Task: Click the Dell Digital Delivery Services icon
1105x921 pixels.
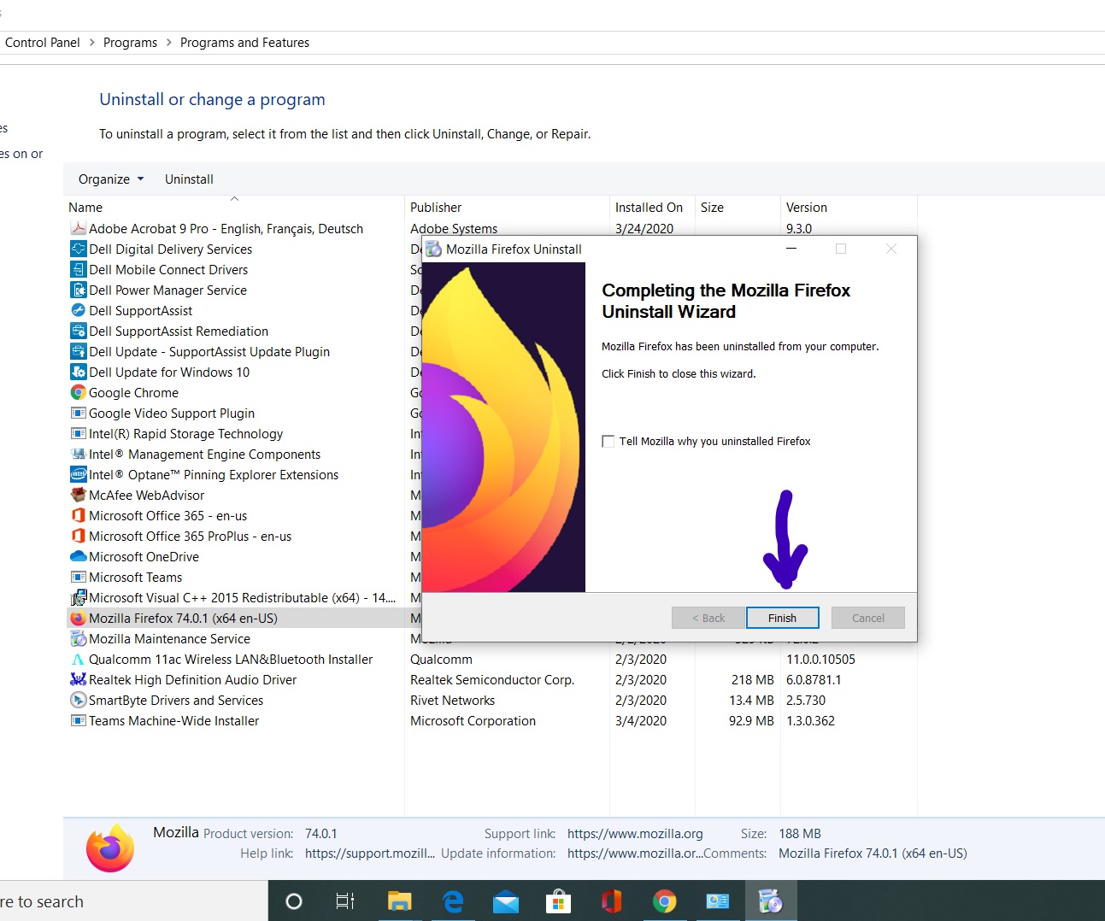Action: 78,249
